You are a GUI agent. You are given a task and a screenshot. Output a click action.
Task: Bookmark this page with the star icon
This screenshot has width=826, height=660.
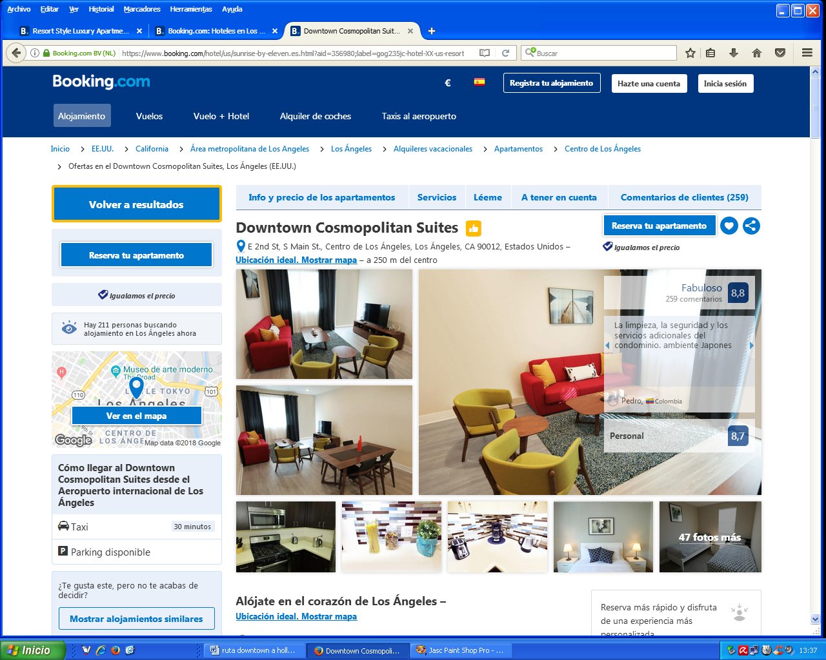tap(690, 53)
